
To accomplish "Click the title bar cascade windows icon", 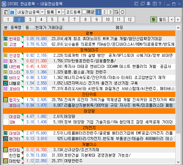I will [142, 4].
